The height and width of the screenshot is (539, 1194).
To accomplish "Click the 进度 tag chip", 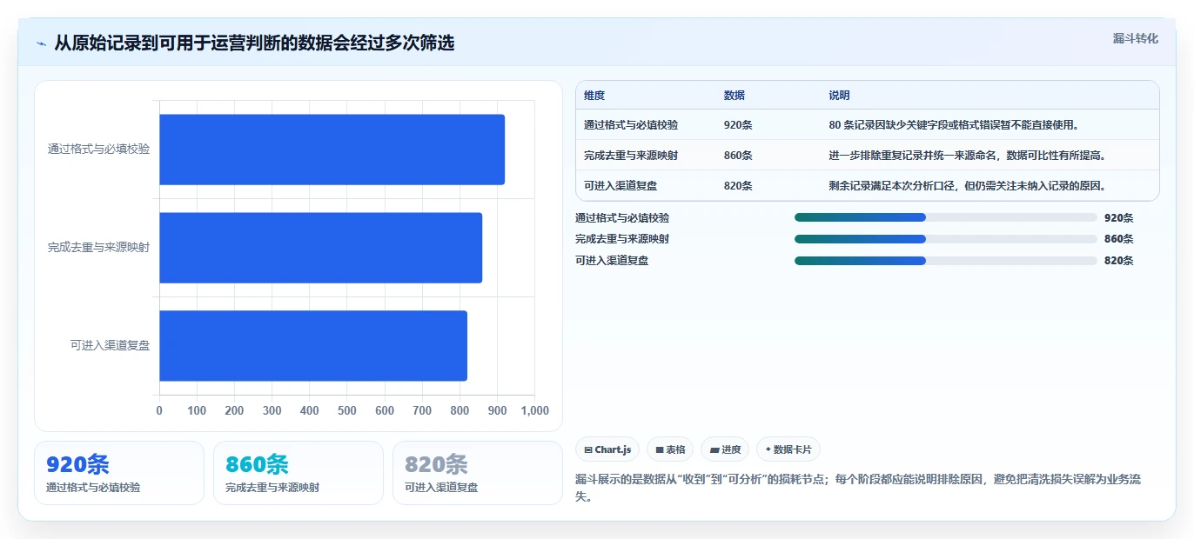I will click(x=725, y=449).
